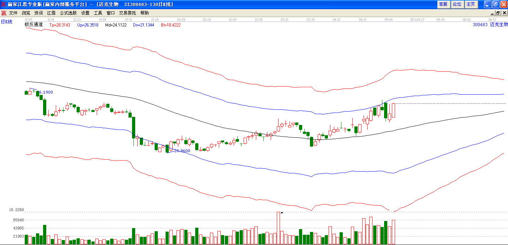Open the 江恩 menu
508x245 pixels.
coord(52,13)
